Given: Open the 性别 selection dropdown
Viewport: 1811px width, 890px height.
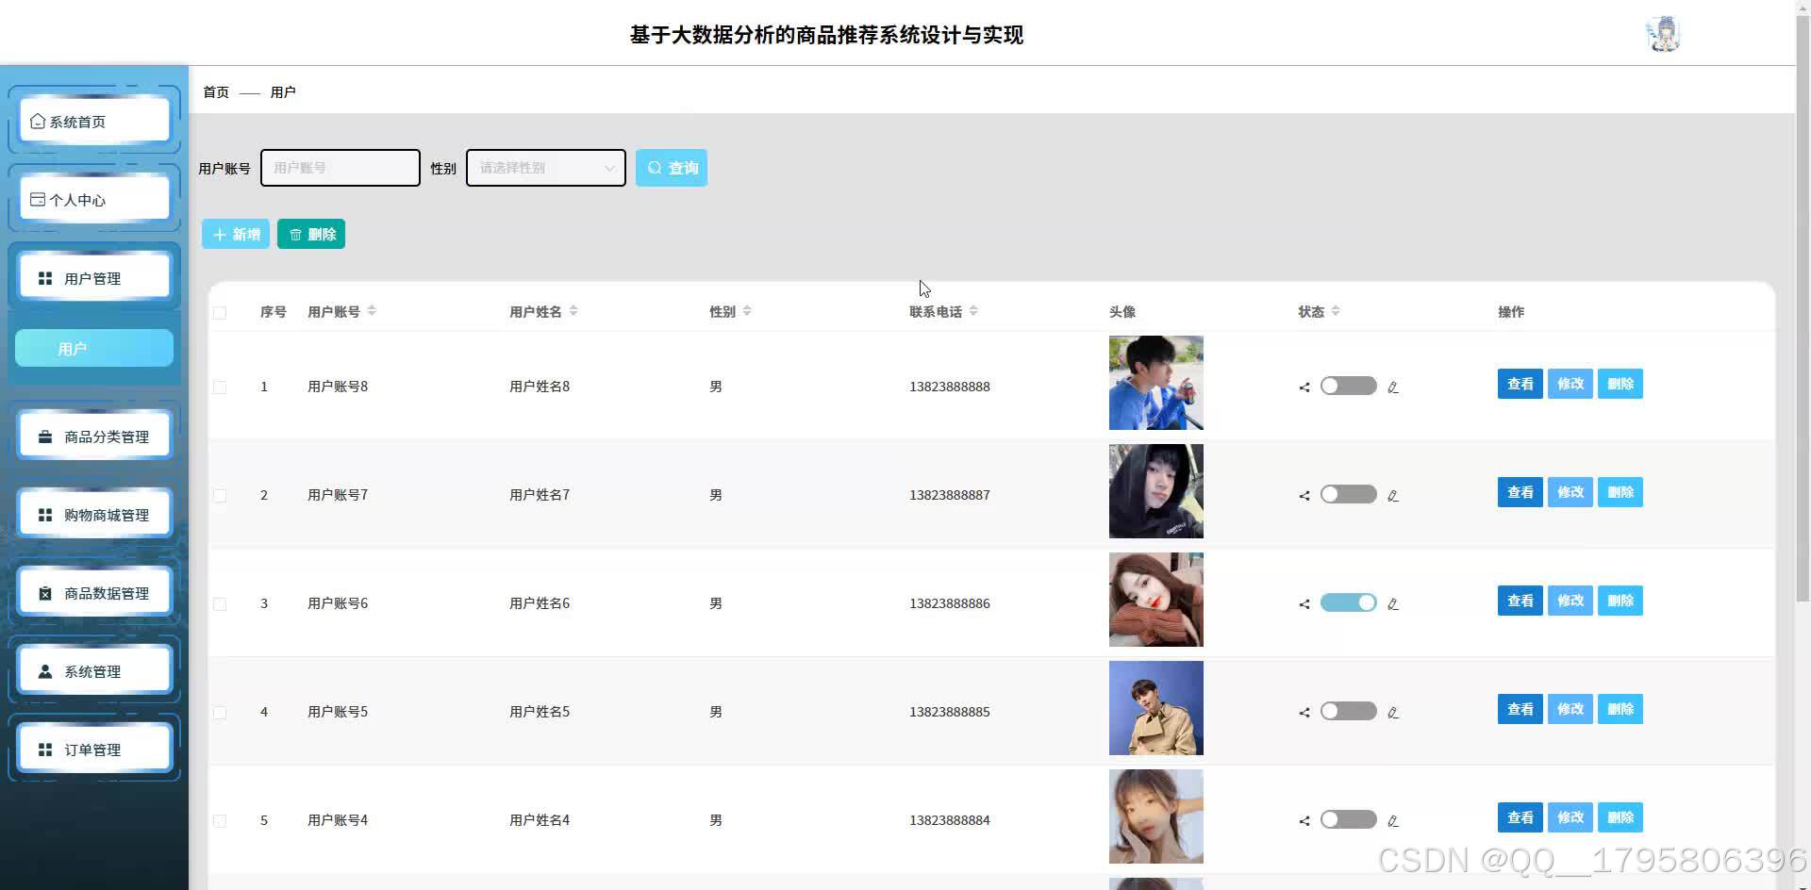Looking at the screenshot, I should click(x=546, y=168).
